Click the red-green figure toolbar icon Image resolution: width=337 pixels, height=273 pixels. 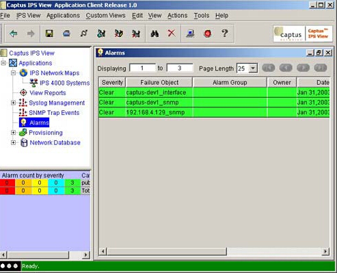coord(119,34)
